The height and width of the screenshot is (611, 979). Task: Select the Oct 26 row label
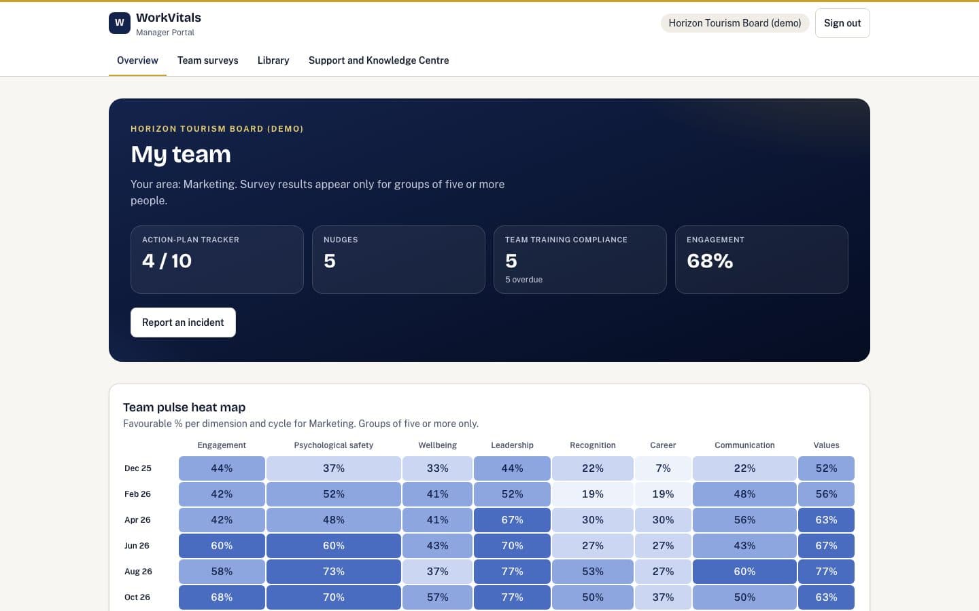point(137,597)
